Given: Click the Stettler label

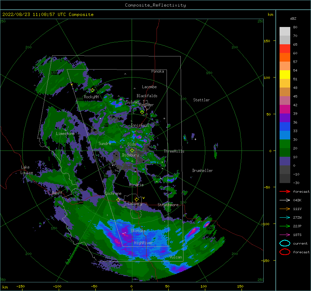Looking at the screenshot, I should 201,100.
